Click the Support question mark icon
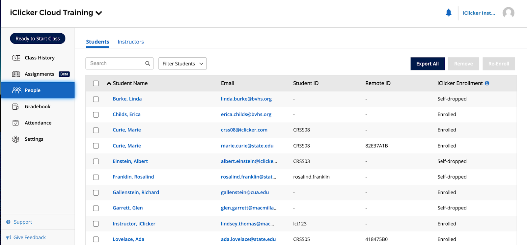This screenshot has width=527, height=245. (x=8, y=222)
